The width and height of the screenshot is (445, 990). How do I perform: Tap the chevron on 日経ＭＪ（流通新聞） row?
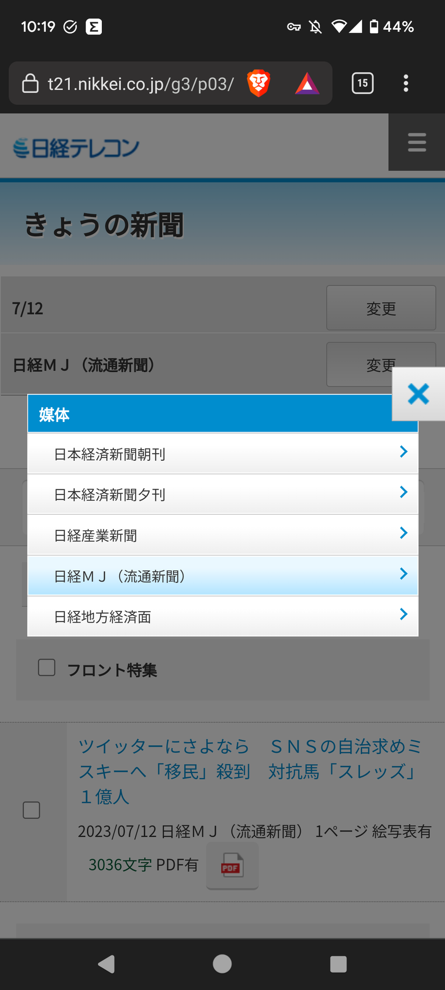pos(403,574)
